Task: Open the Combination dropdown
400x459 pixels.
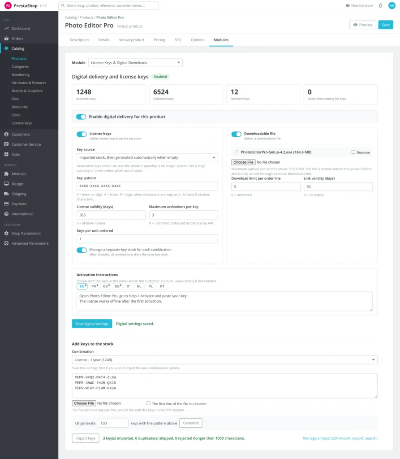Action: pyautogui.click(x=225, y=360)
